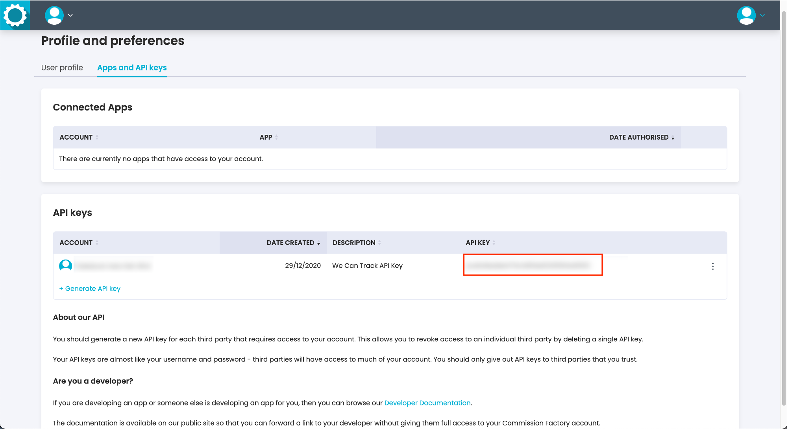The image size is (788, 429).
Task: Click the left user avatar icon
Action: pos(54,15)
